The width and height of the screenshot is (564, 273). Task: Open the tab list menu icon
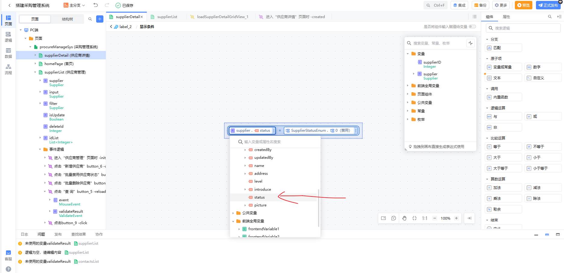(474, 17)
